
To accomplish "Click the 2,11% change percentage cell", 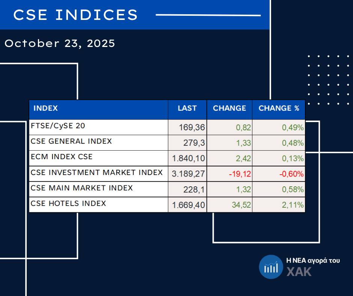I will (293, 205).
